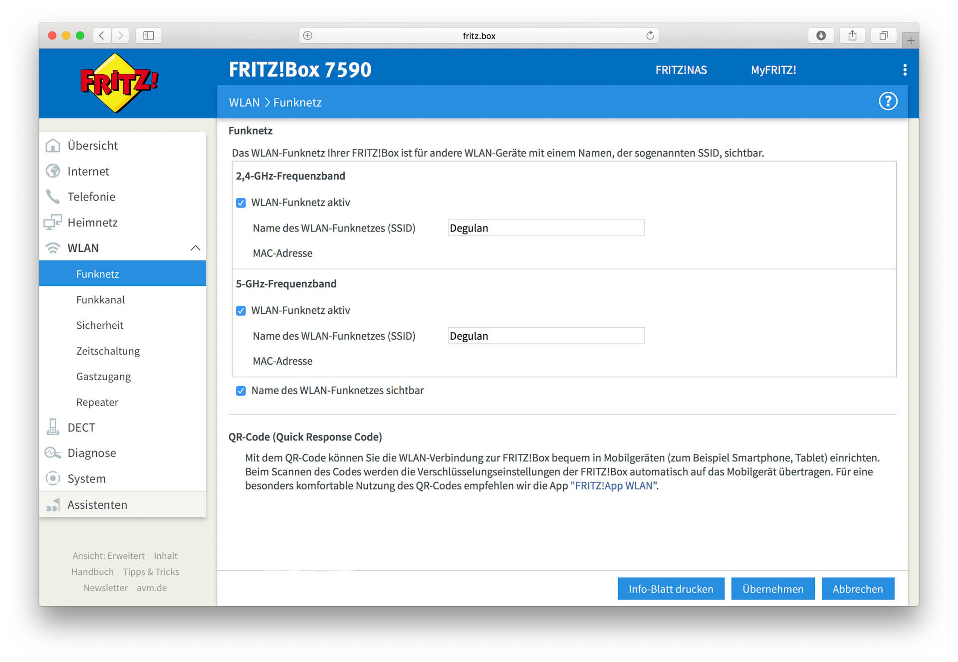Click the 5-GHz-Frequenzband heading
This screenshot has height=662, width=958.
point(286,284)
